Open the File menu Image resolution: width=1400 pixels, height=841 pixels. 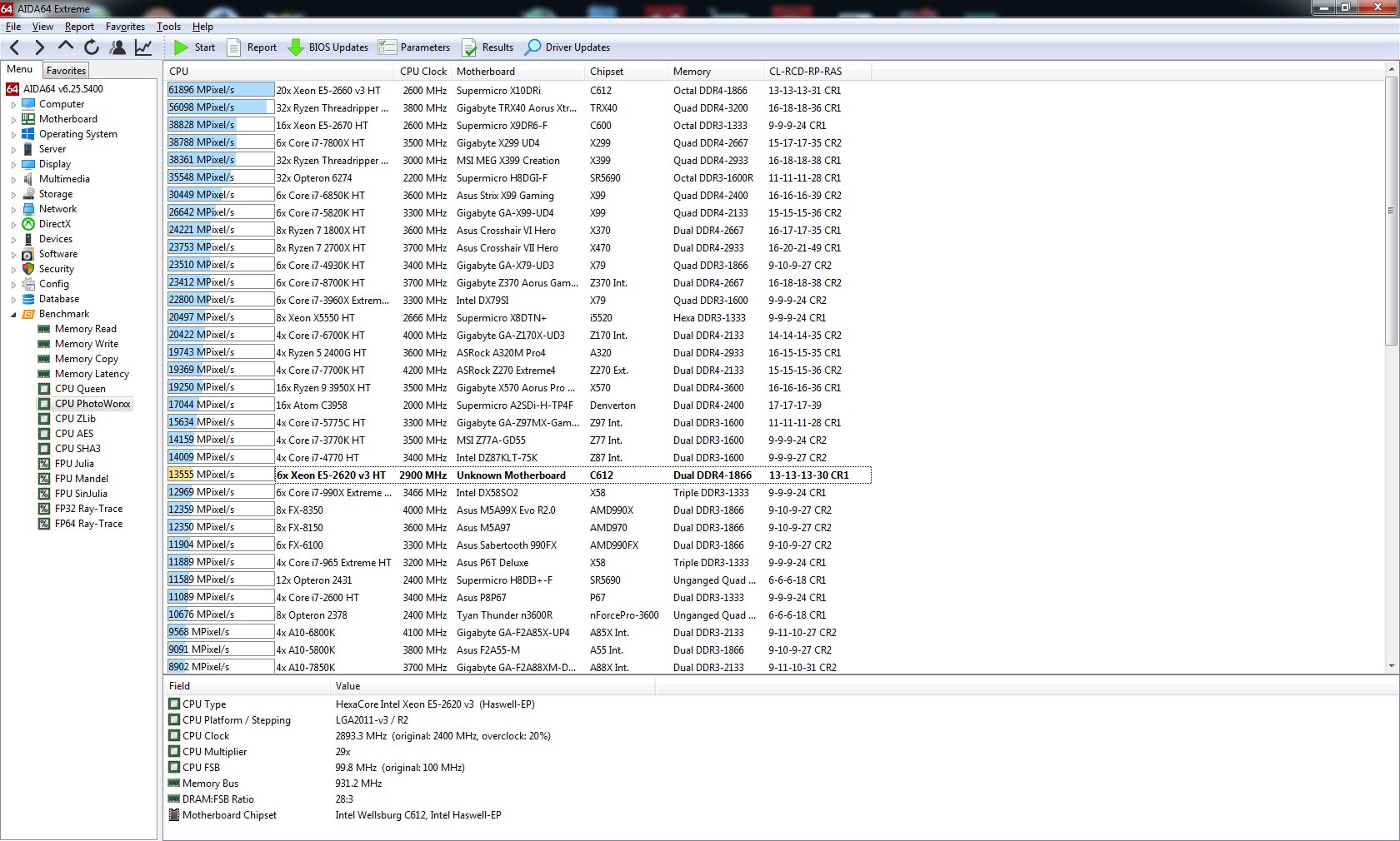[13, 27]
